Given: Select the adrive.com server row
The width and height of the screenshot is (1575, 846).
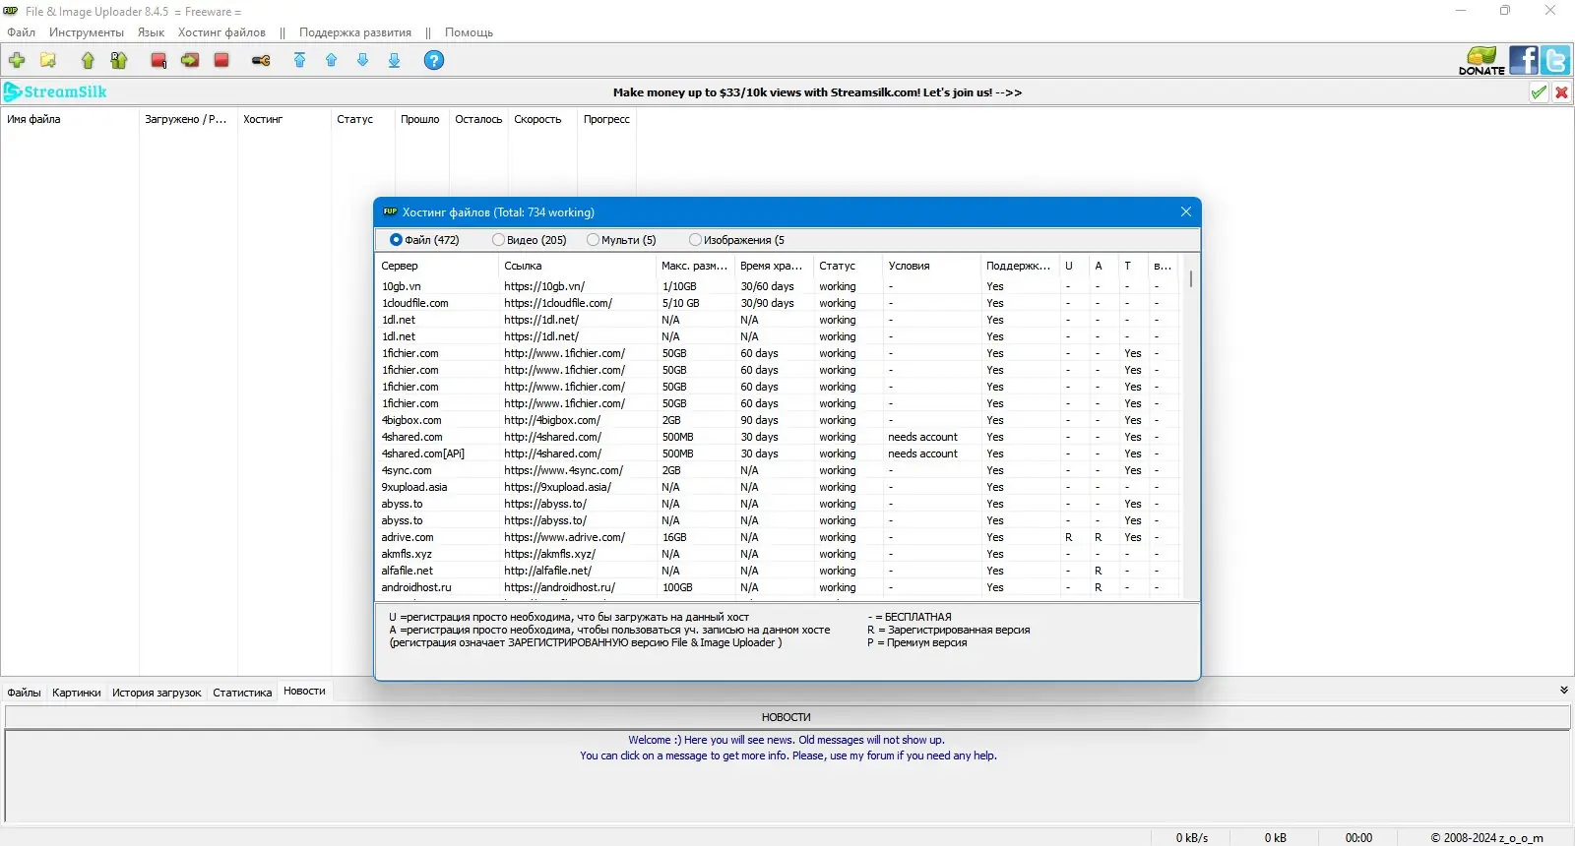Looking at the screenshot, I should tap(778, 537).
